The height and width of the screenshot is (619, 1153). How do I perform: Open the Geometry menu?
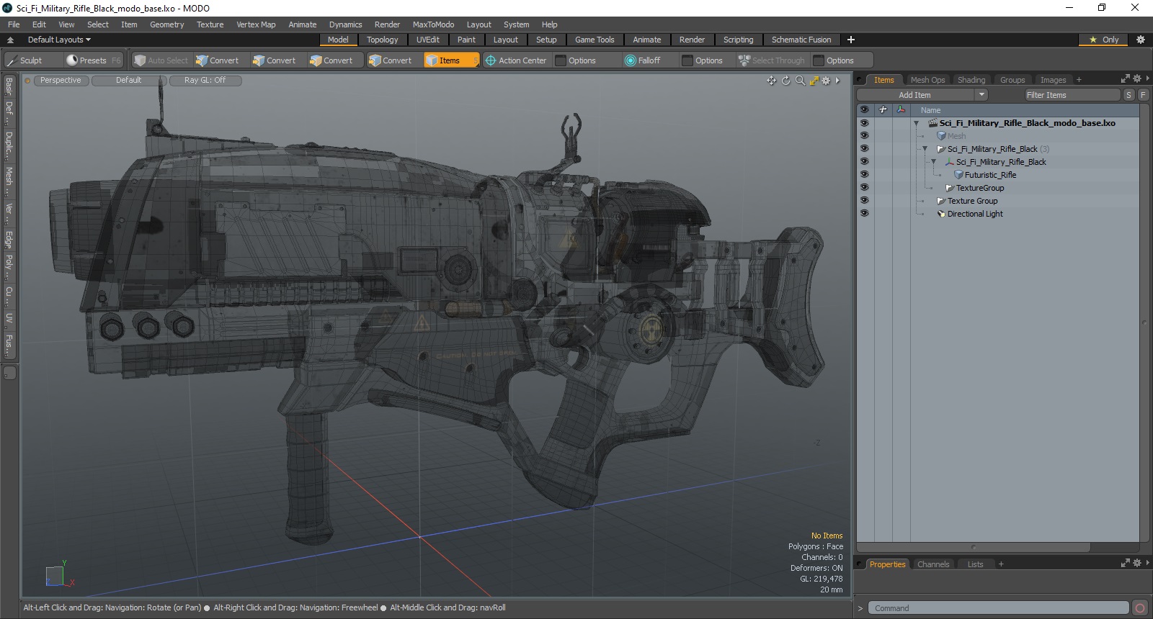click(166, 24)
